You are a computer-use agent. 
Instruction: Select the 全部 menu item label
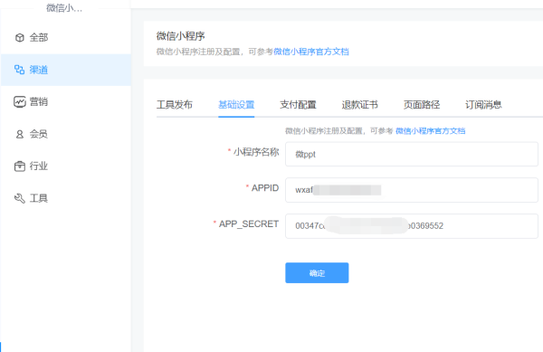point(38,37)
